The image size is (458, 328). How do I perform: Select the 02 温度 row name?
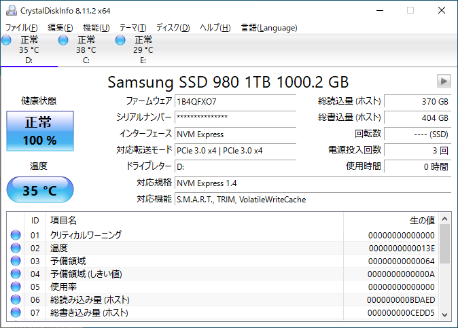59,248
